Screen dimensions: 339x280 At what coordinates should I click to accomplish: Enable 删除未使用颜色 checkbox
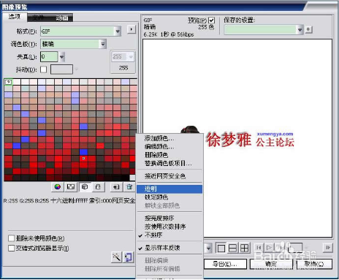point(12,238)
